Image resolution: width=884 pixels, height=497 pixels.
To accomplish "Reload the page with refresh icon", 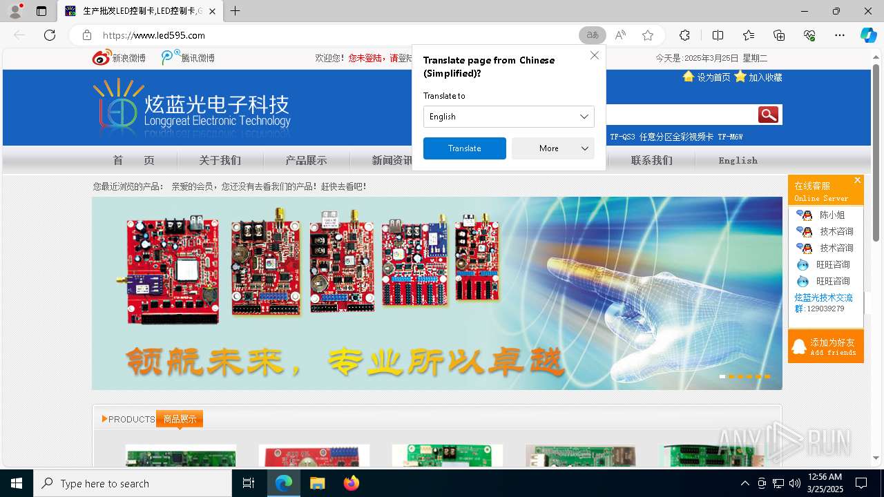I will coord(50,35).
